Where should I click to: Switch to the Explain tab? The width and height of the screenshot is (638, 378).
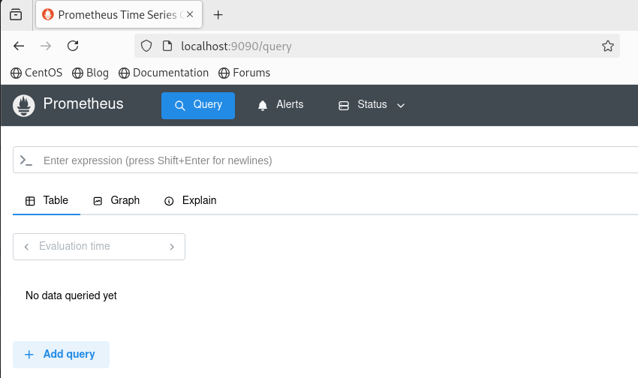tap(191, 200)
